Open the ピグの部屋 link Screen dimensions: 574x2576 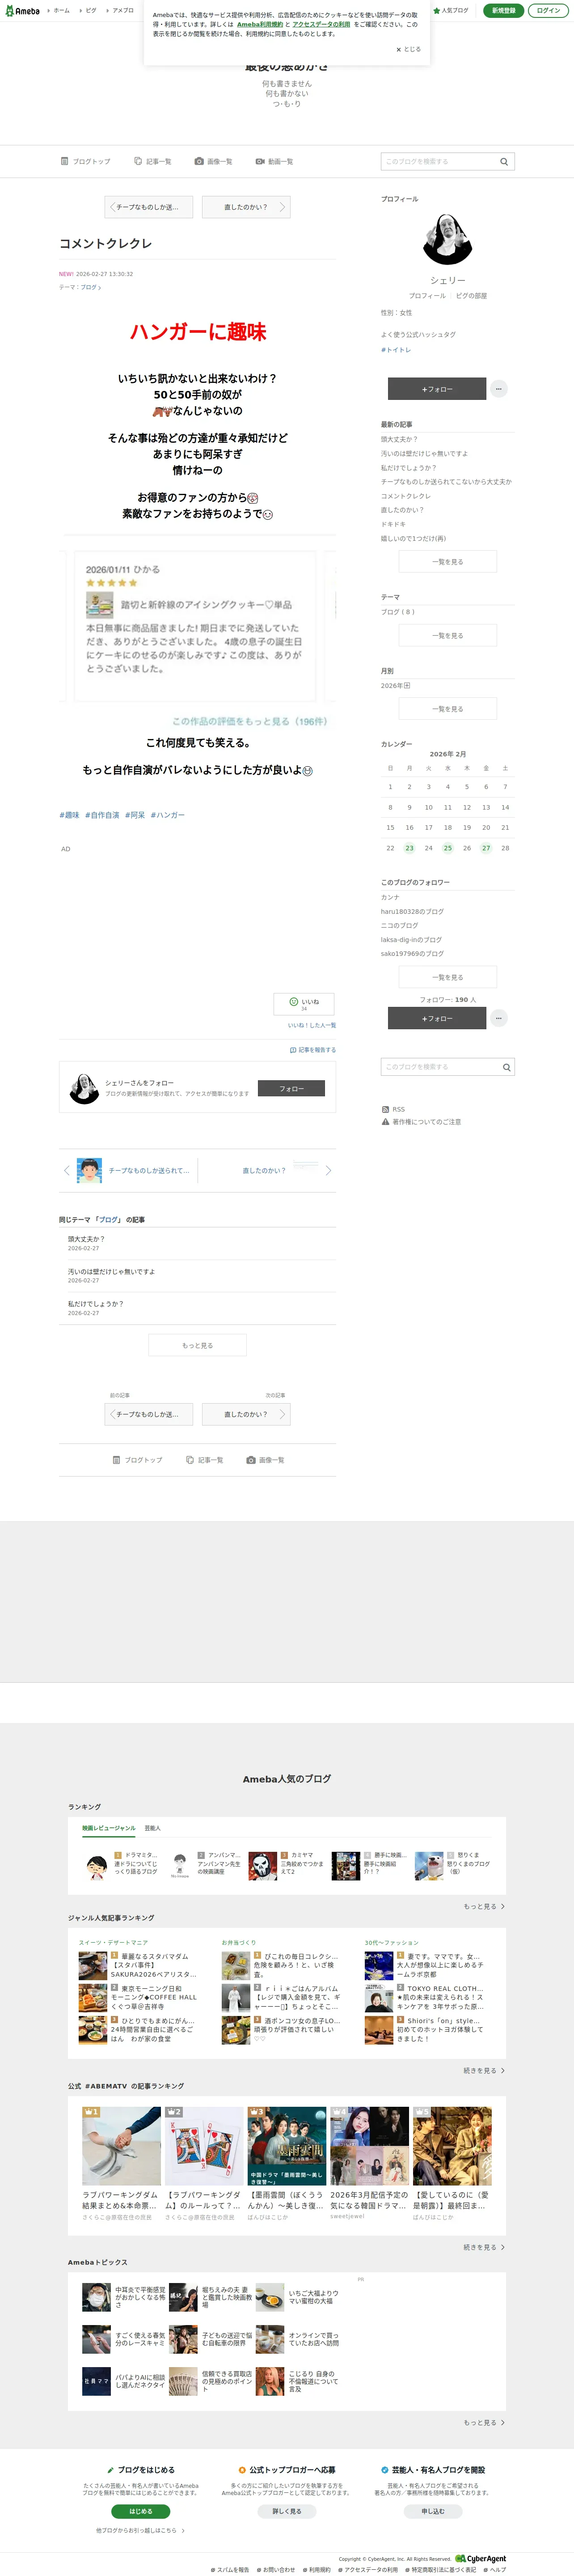pyautogui.click(x=472, y=296)
